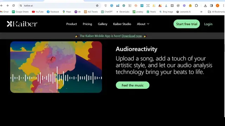Screen dimensions: 225x126
Task: Open the four-arrows fullscreen extension icon
Action: pos(148,6)
